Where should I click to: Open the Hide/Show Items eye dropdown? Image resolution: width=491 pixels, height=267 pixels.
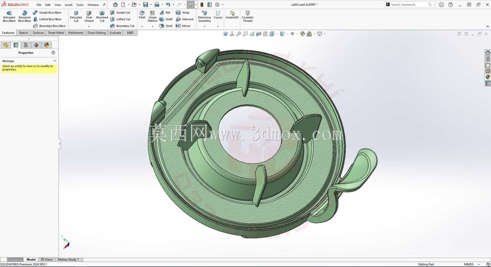click(297, 34)
